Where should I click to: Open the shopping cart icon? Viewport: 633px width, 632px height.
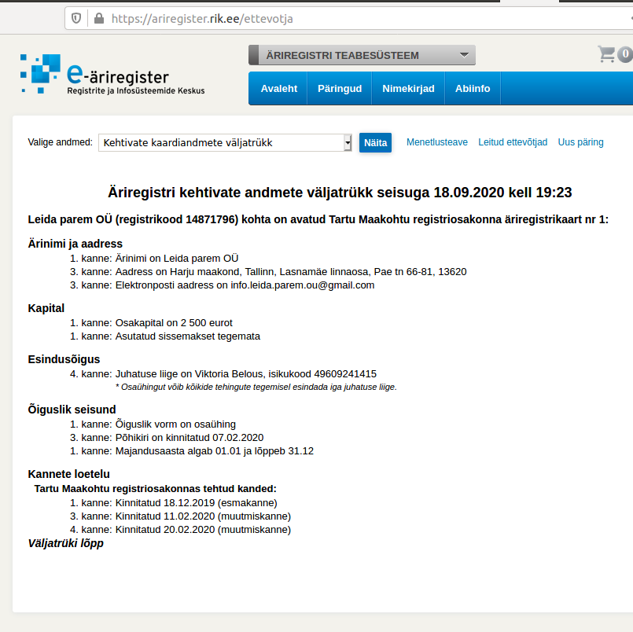tap(606, 54)
